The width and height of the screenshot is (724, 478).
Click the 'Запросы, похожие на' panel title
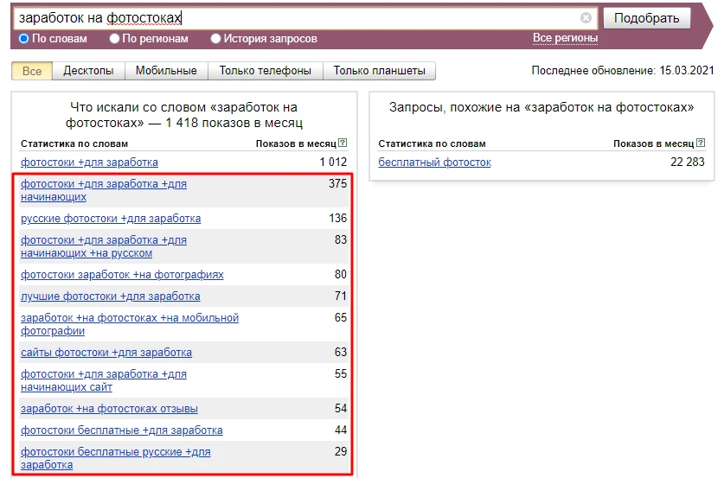[541, 107]
